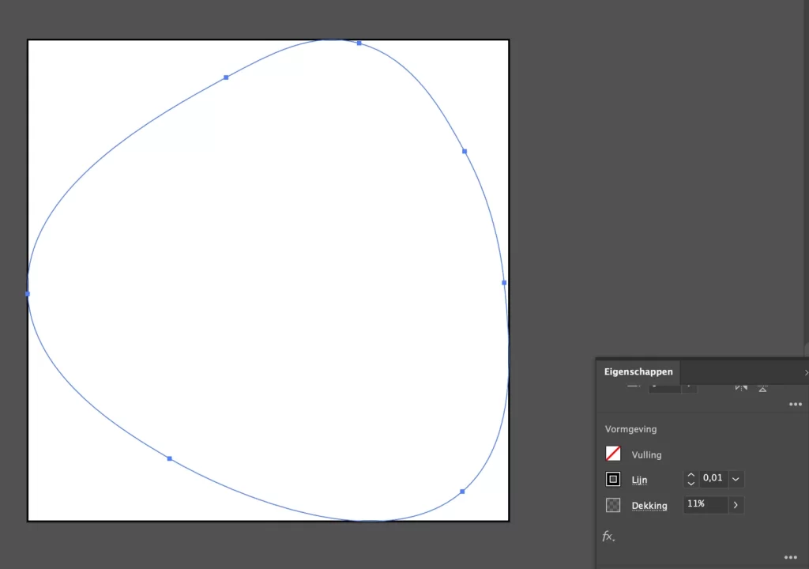This screenshot has width=809, height=569.
Task: Collapse the Eigenschappen panel with the corner arrows
Action: 806,372
